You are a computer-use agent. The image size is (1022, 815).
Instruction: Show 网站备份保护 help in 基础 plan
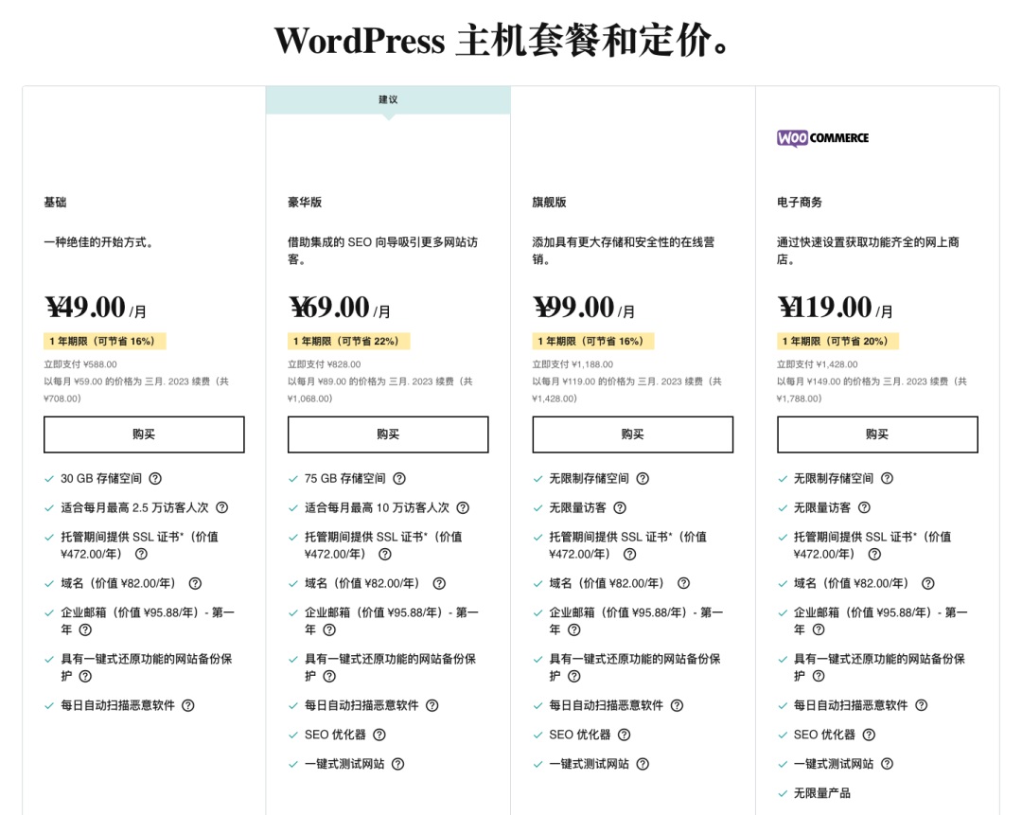(x=85, y=676)
